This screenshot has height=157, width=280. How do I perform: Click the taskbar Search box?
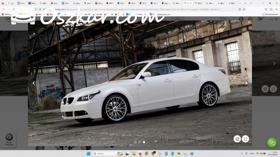pyautogui.click(x=108, y=154)
